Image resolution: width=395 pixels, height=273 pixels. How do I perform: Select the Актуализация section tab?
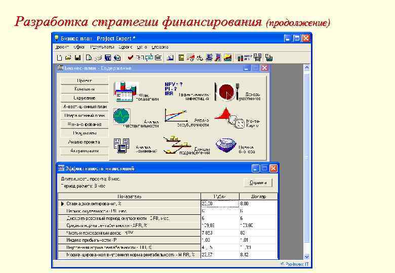click(85, 151)
